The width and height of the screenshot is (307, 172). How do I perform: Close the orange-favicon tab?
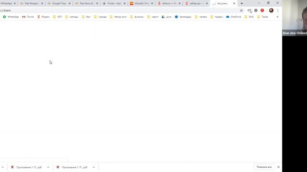coord(152,3)
